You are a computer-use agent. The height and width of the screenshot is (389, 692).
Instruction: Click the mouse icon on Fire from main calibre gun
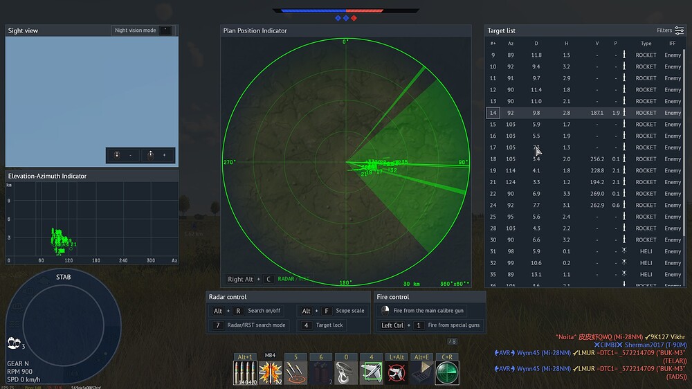[385, 310]
